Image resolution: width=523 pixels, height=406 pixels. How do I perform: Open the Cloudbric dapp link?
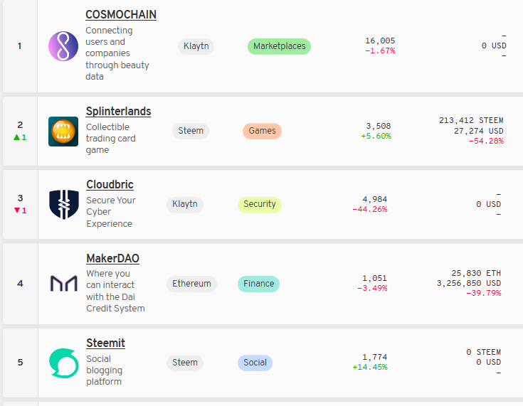coord(110,185)
